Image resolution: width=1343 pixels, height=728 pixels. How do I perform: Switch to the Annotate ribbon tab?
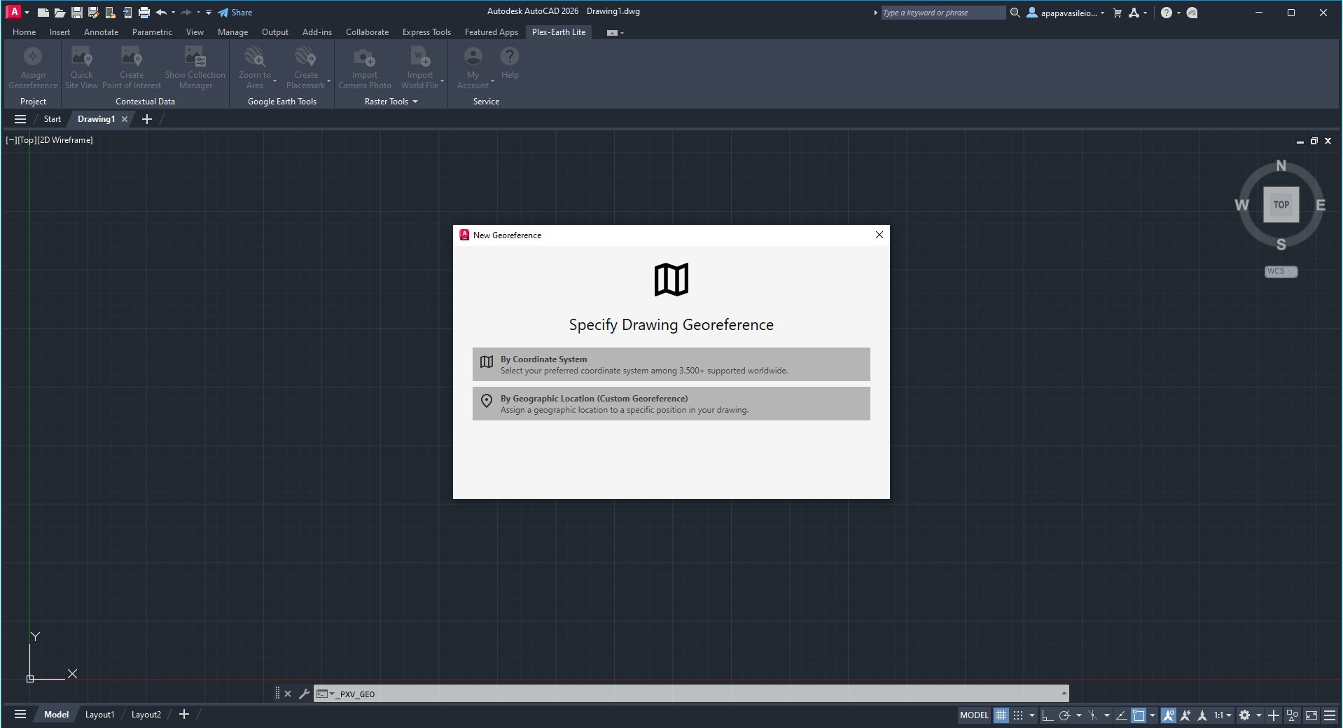coord(101,32)
